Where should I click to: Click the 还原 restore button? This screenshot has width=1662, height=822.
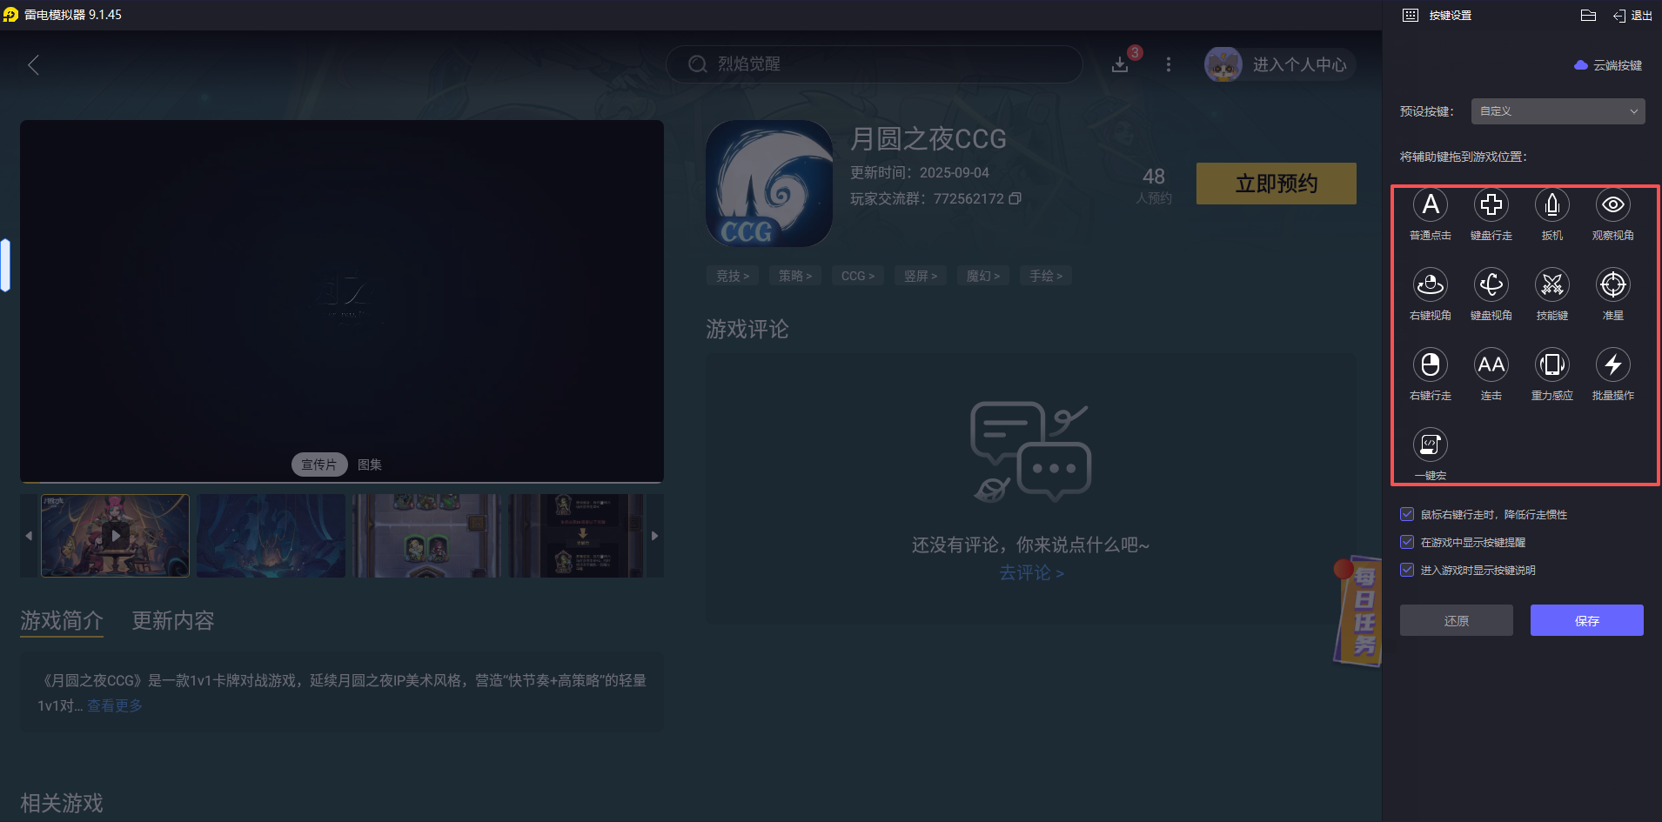[1457, 620]
